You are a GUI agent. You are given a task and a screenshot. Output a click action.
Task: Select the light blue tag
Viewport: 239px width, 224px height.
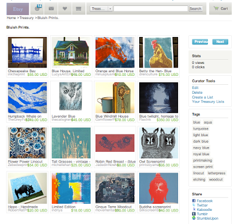(x=201, y=135)
